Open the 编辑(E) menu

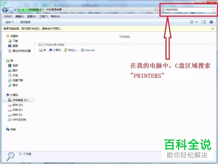(x=20, y=17)
